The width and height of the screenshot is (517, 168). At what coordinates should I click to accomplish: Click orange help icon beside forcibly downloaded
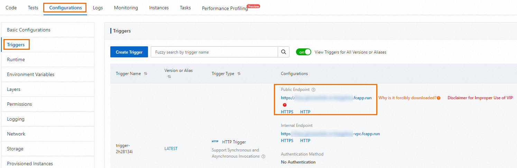[x=438, y=98]
